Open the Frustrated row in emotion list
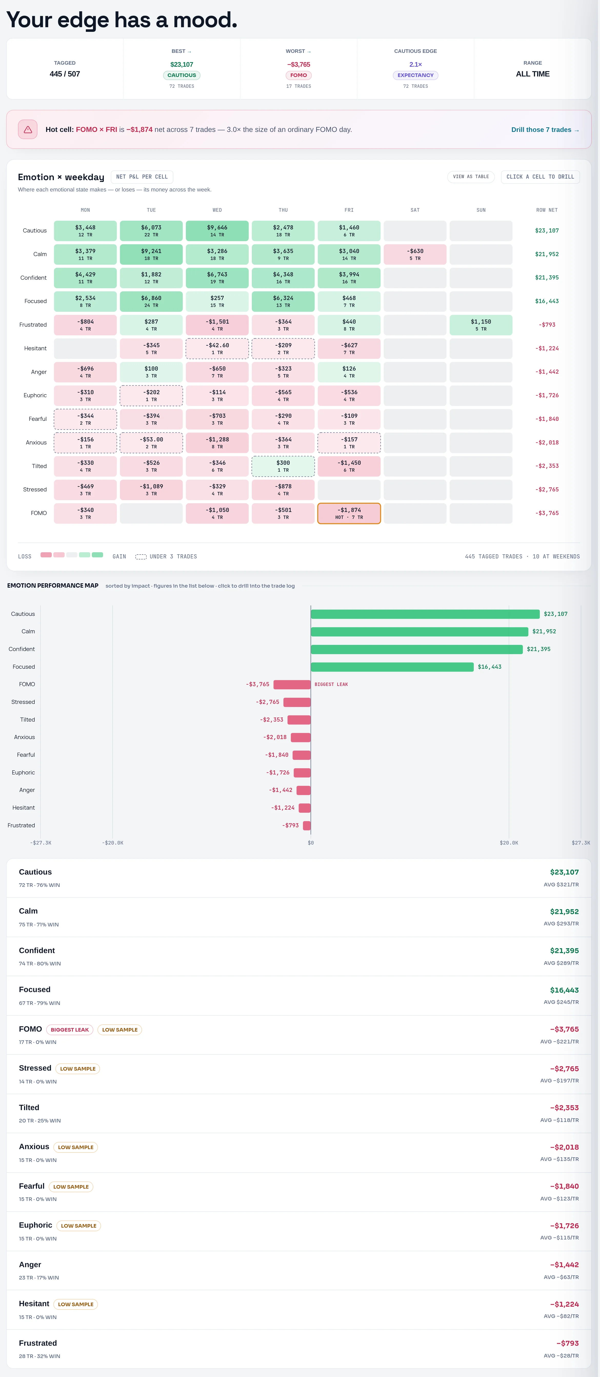The width and height of the screenshot is (600, 1377). coord(299,1349)
